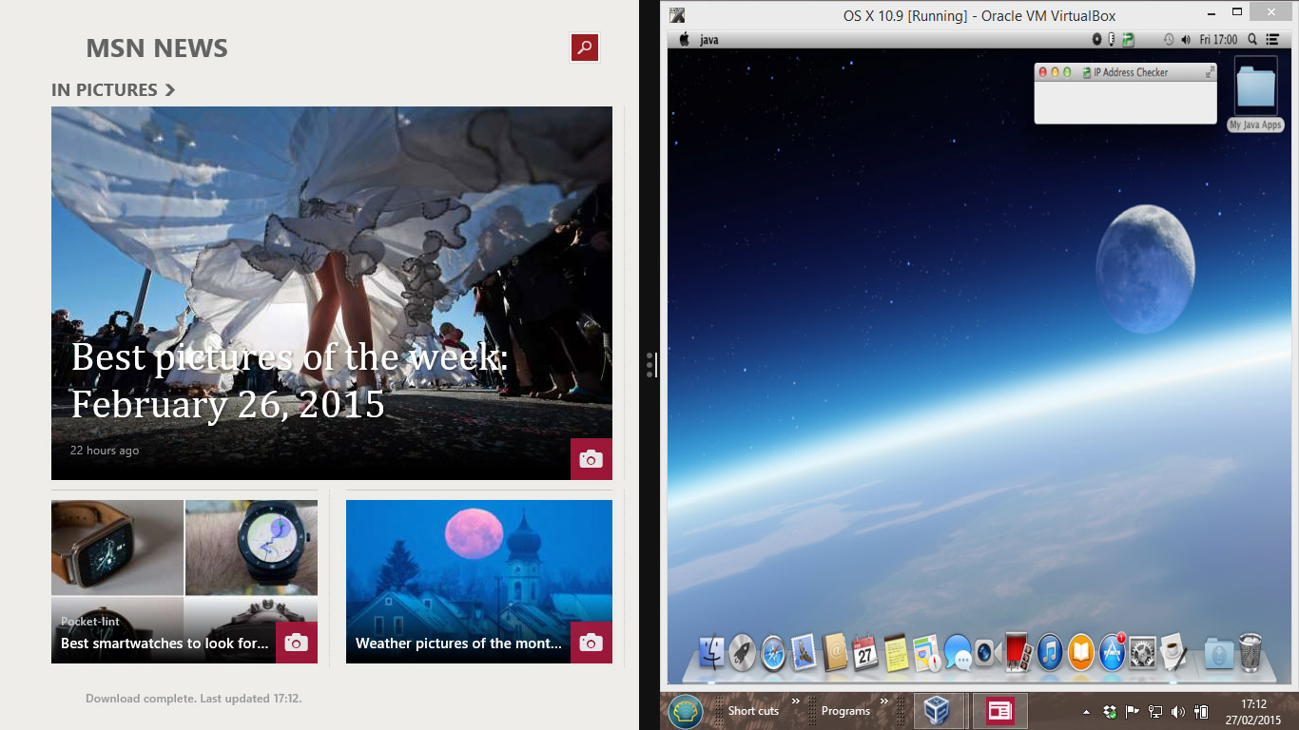Click the battery power tray icon
Viewport: 1299px width, 730px height.
click(x=1201, y=712)
